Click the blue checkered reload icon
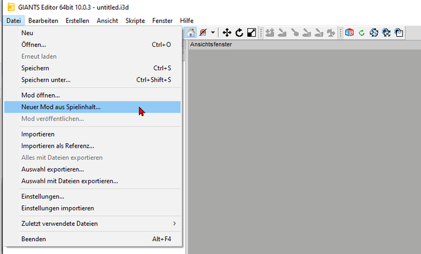The width and height of the screenshot is (421, 254). (386, 33)
